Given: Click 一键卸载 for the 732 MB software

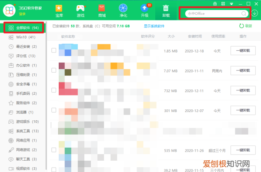Looking at the screenshot, I should (243, 91).
